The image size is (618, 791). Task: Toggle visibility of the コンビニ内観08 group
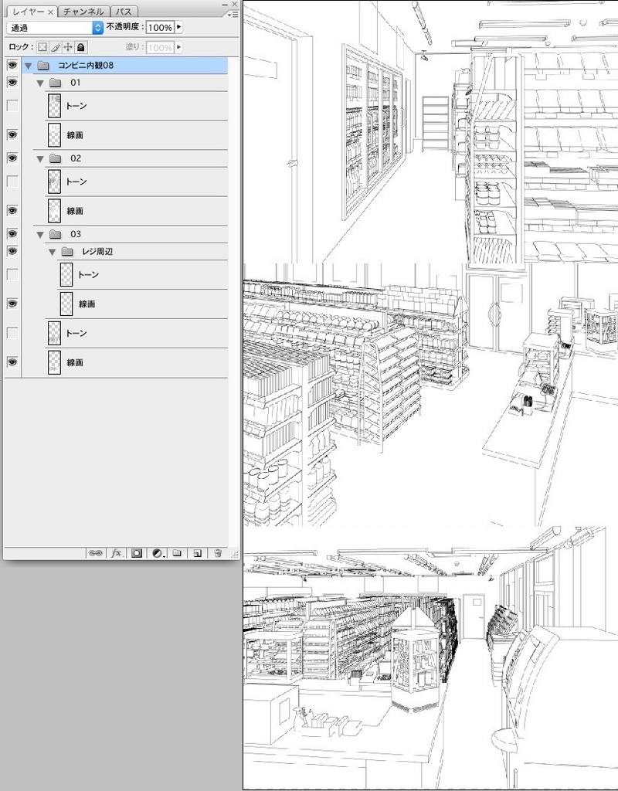point(11,66)
